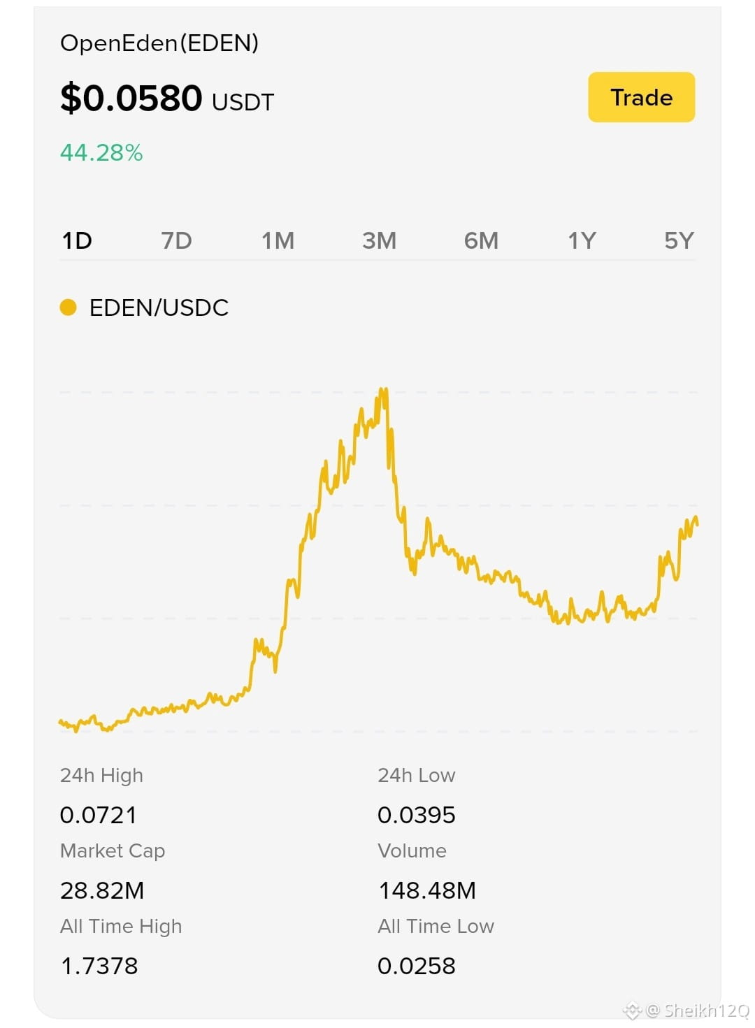Click the USDT currency label

coord(243,102)
